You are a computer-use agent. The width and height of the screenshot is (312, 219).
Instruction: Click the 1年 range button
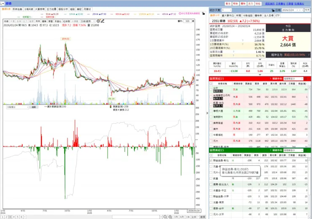188,217
